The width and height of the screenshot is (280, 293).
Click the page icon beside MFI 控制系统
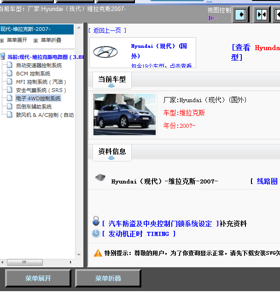(10, 81)
